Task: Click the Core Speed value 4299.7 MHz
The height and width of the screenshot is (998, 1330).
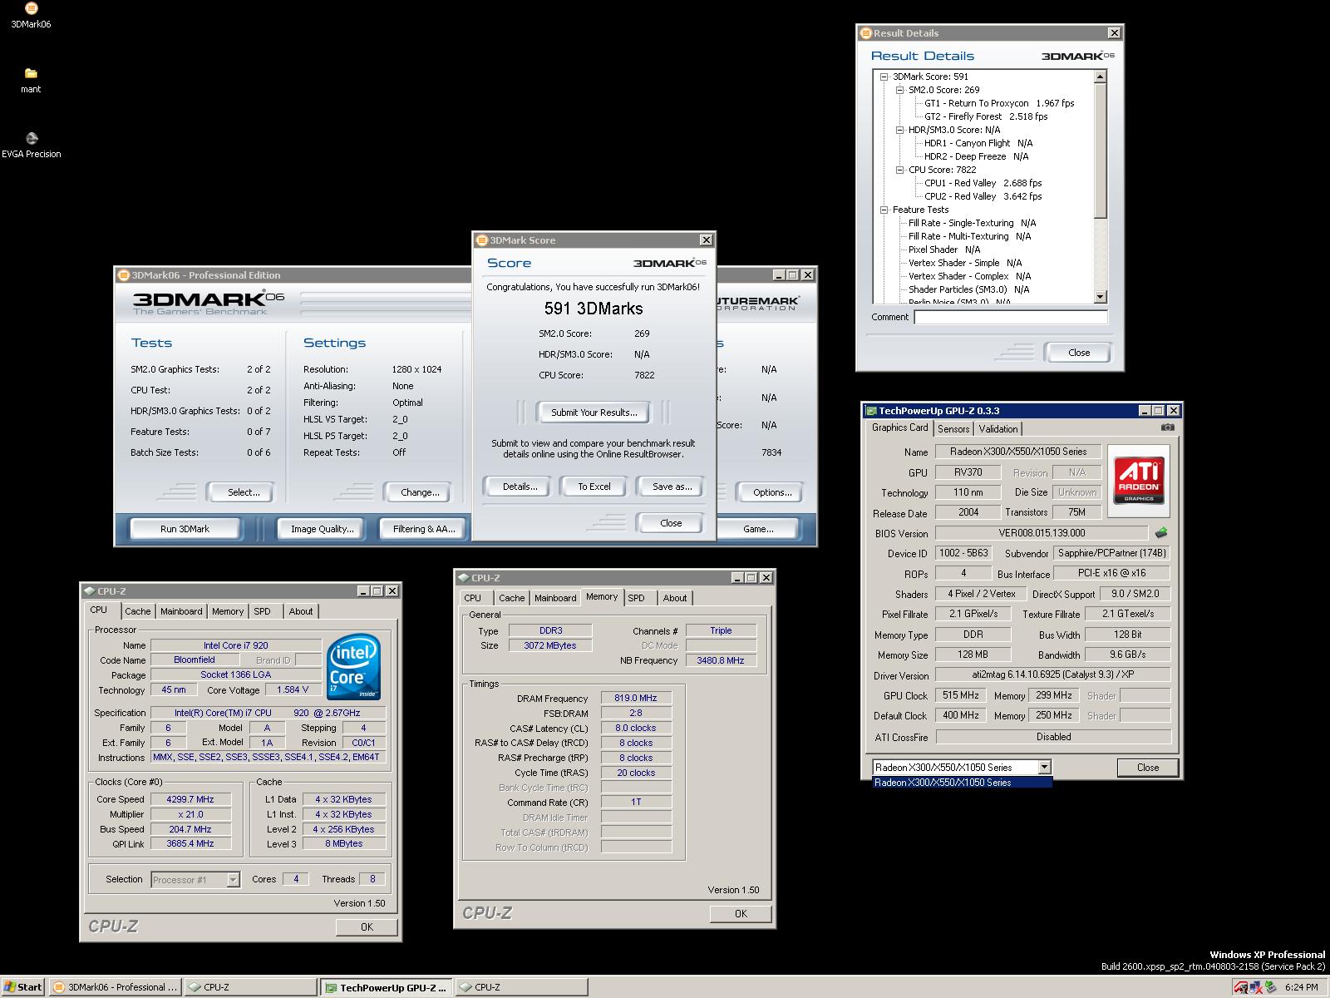Action: (x=190, y=799)
